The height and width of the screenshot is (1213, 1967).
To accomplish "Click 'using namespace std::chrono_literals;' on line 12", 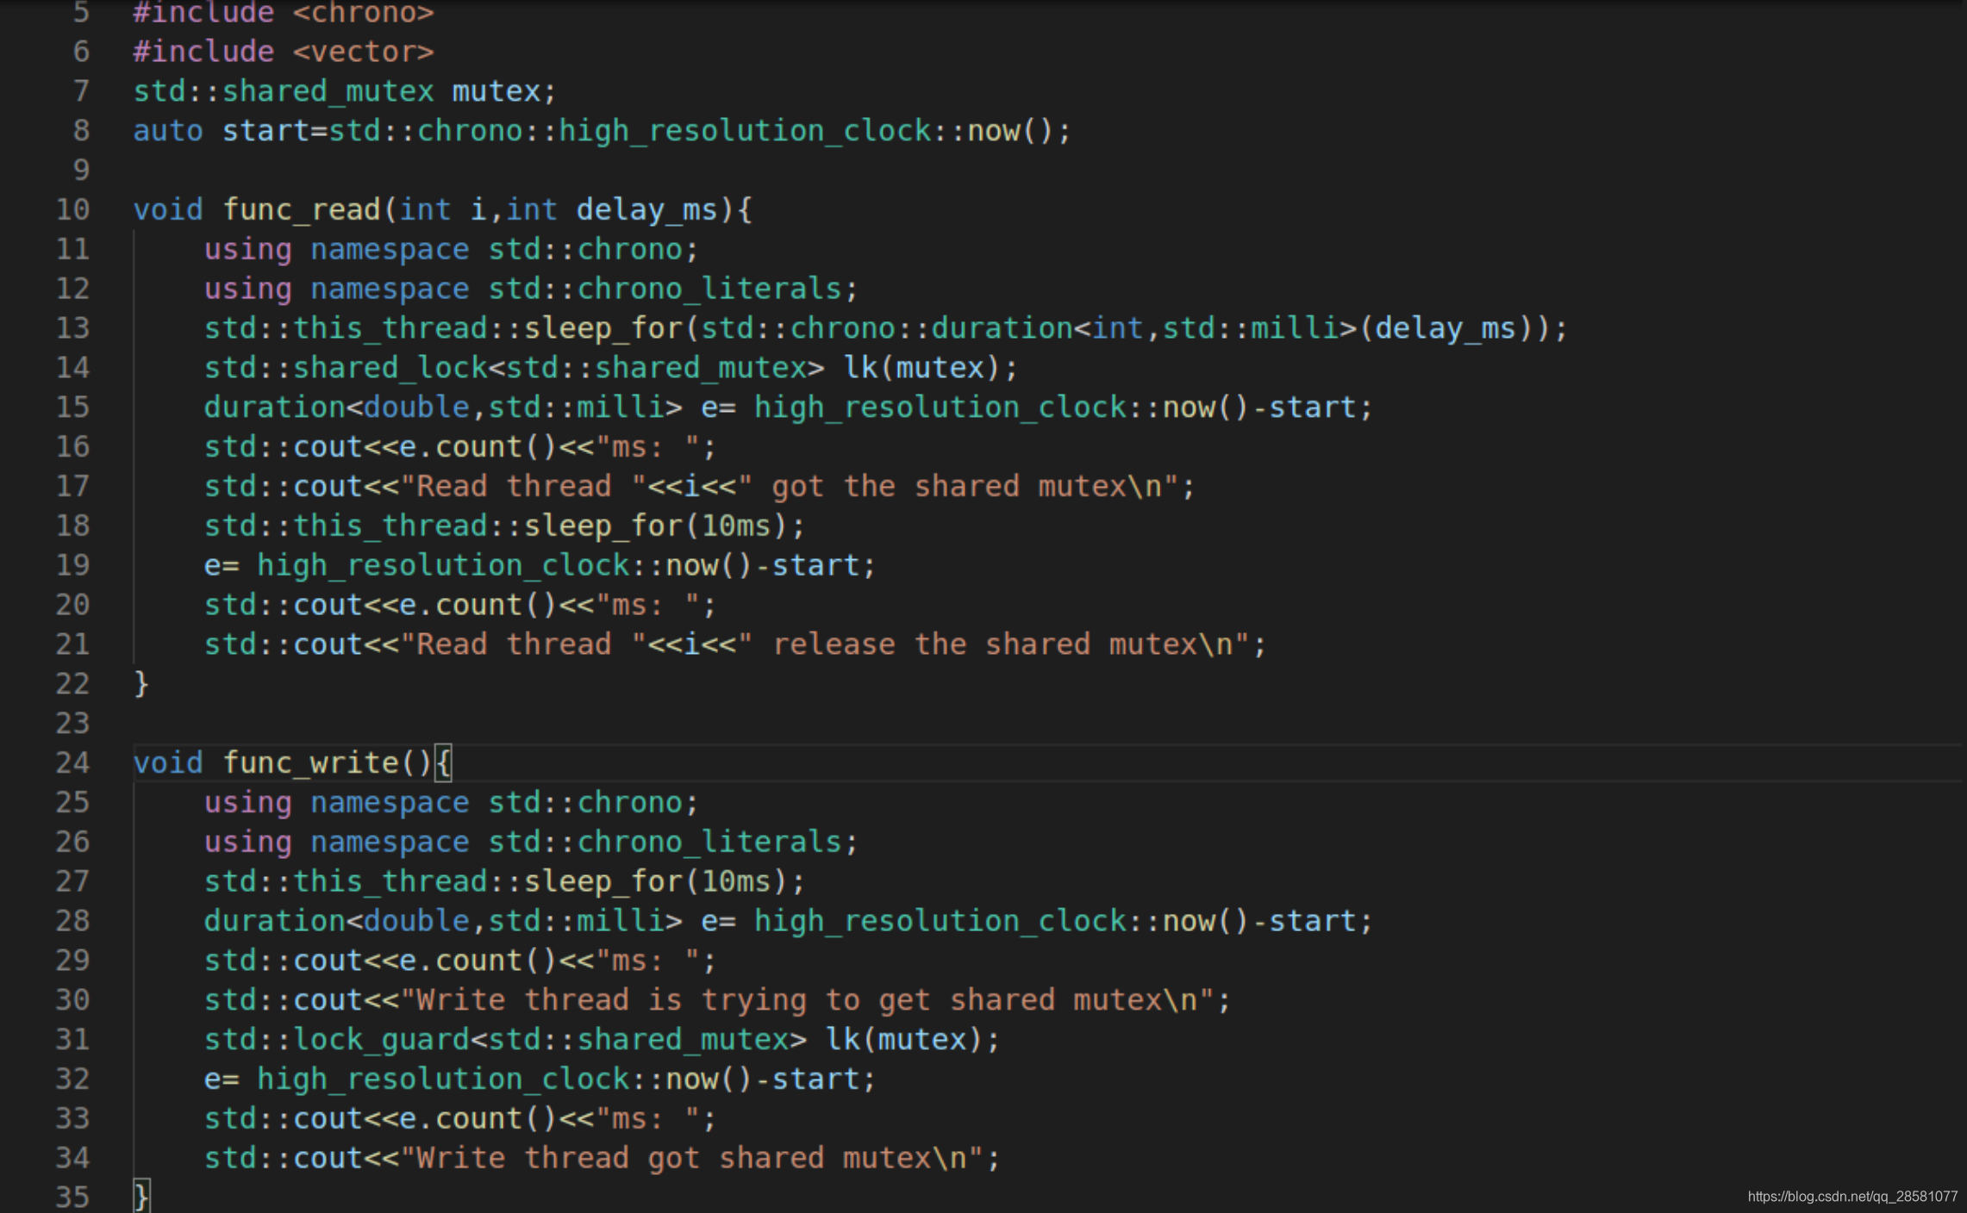I will 531,289.
